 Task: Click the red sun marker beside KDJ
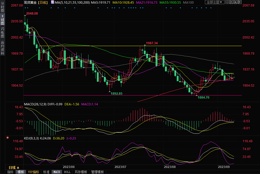click(x=8, y=138)
